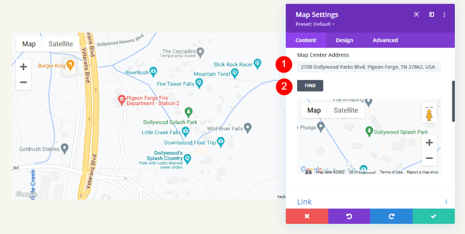Click the expand modal fullscreen icon
This screenshot has height=234, width=465.
click(417, 15)
